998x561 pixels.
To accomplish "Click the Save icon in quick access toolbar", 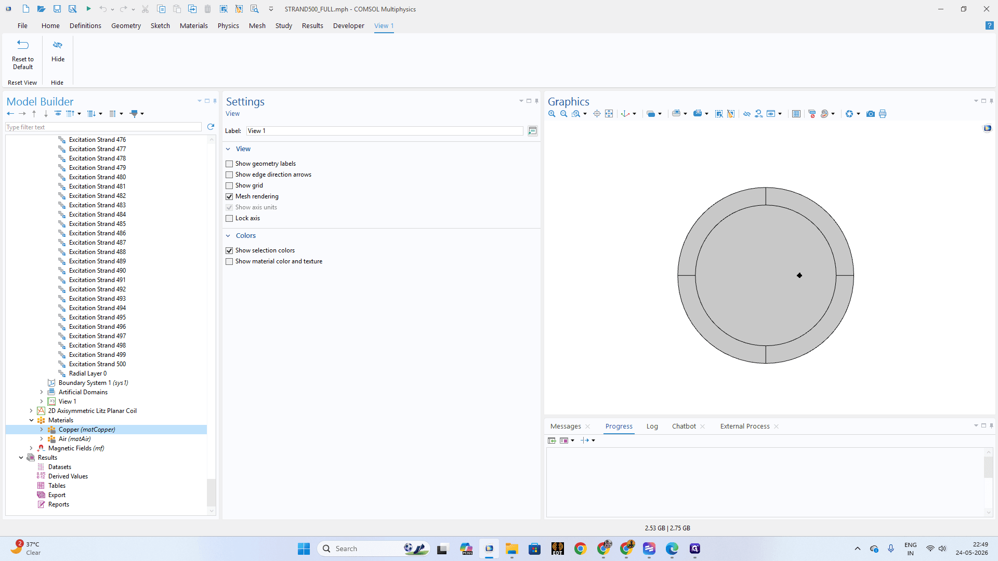I will (x=57, y=9).
